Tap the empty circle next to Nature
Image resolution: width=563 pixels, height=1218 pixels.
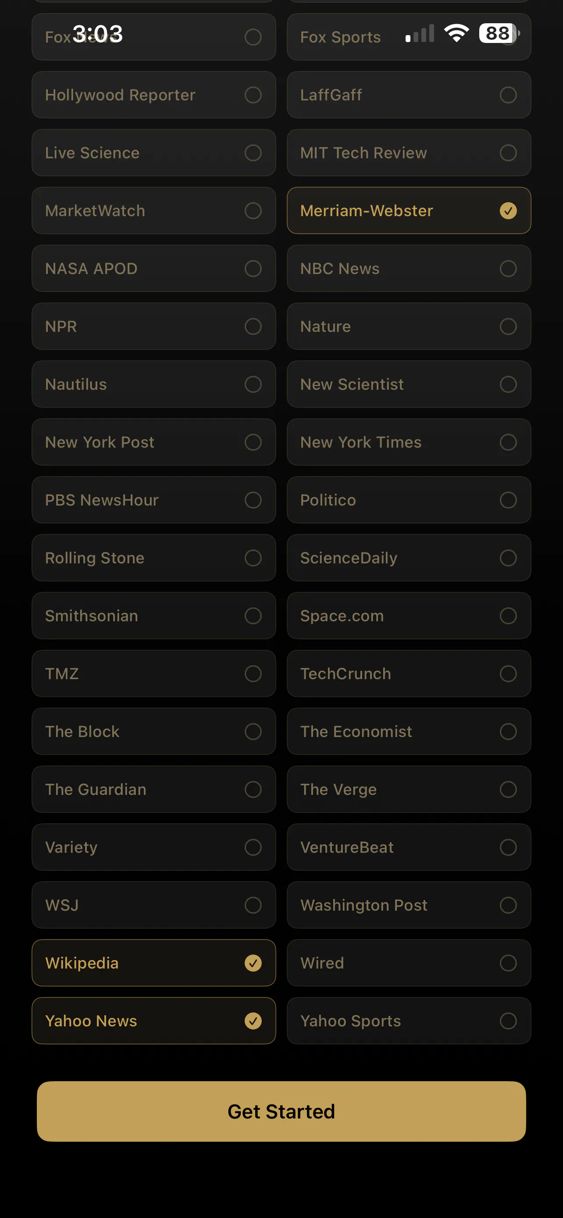(x=508, y=326)
